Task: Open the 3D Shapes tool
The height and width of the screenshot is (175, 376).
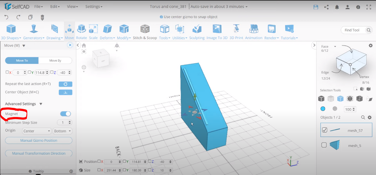Action: 11,32
